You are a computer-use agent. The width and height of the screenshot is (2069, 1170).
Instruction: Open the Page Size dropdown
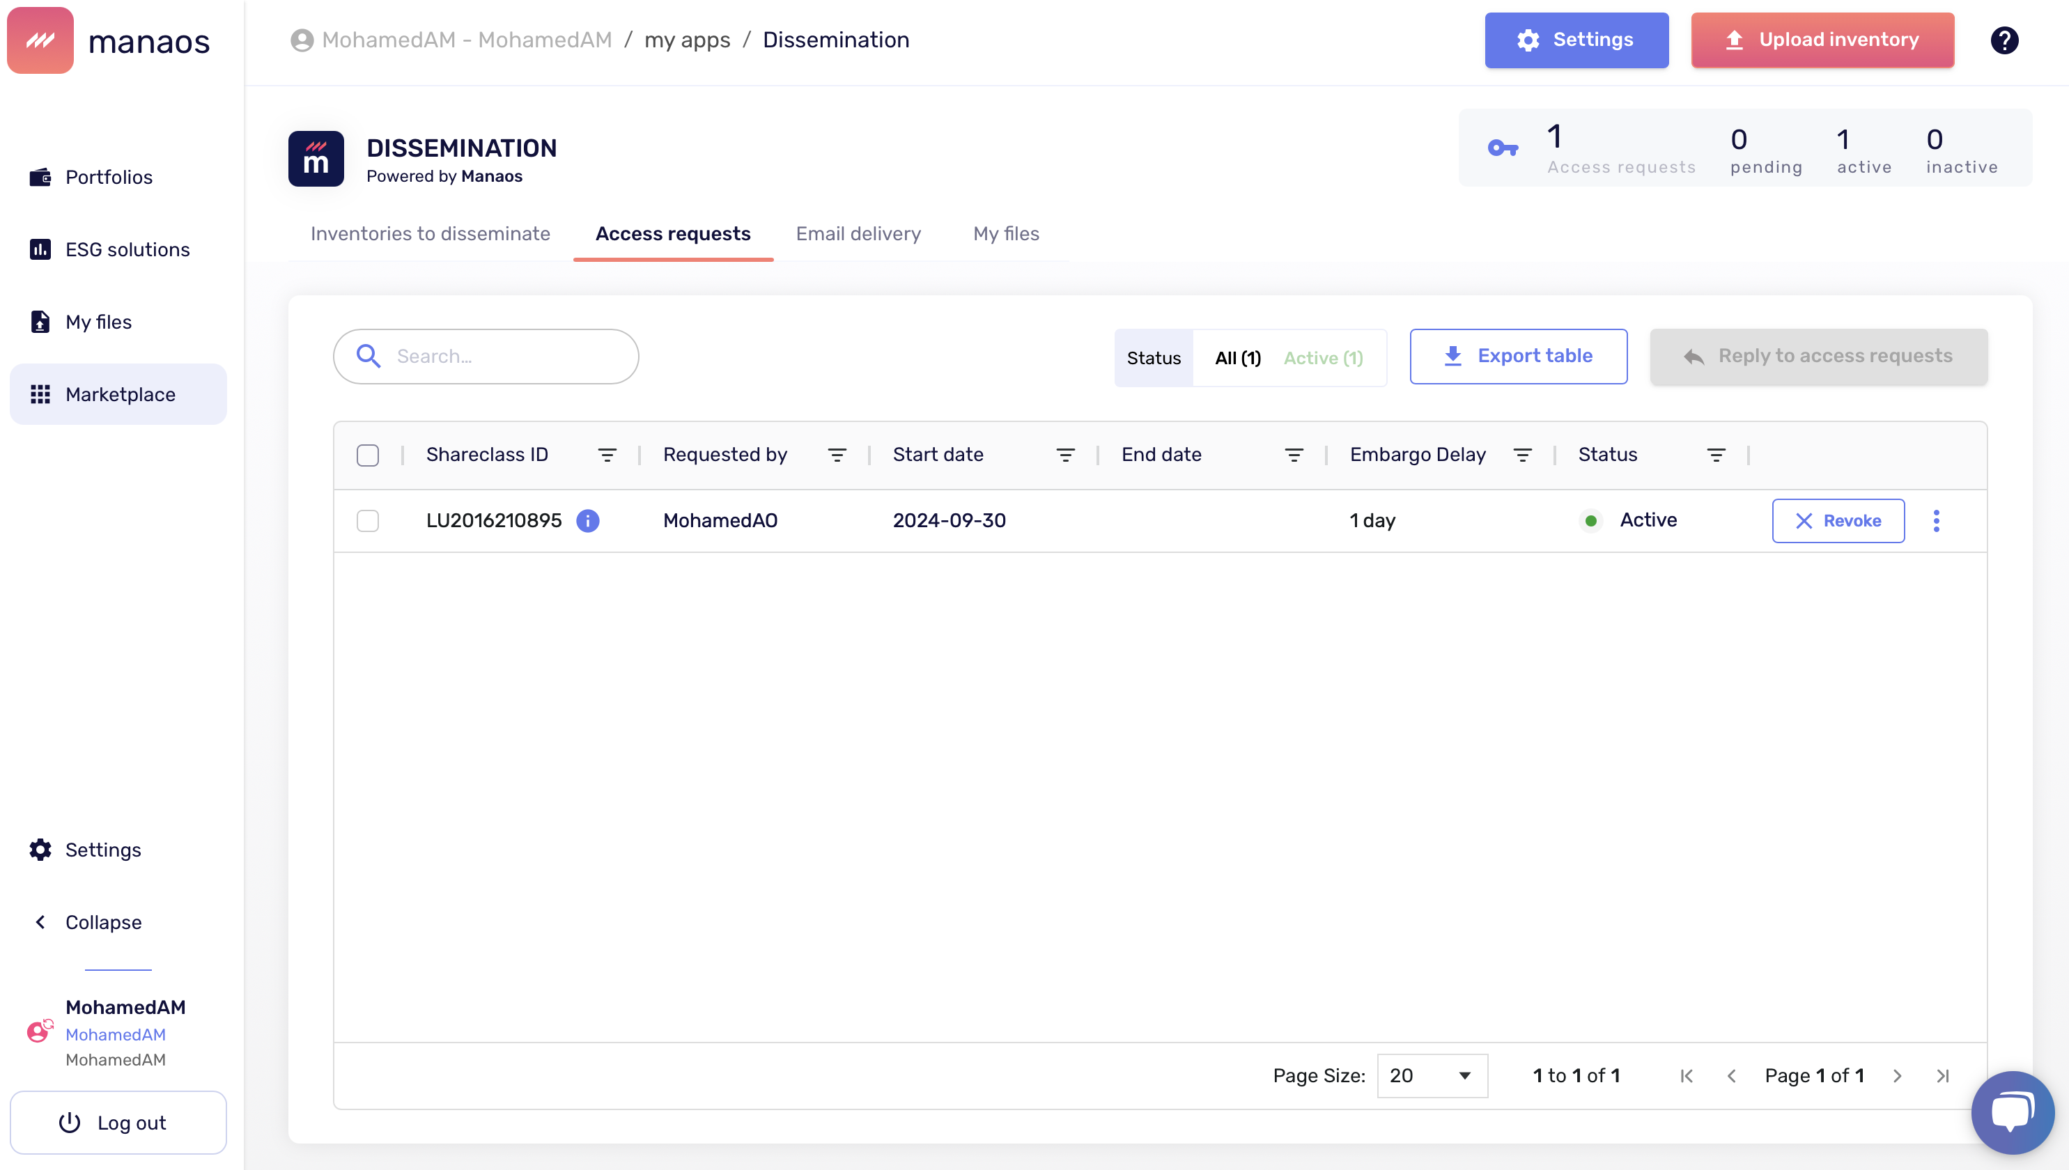1432,1075
